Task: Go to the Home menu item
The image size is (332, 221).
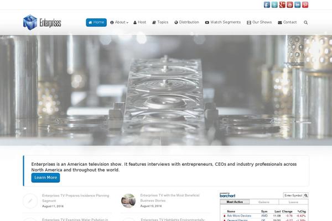Action: pos(96,23)
